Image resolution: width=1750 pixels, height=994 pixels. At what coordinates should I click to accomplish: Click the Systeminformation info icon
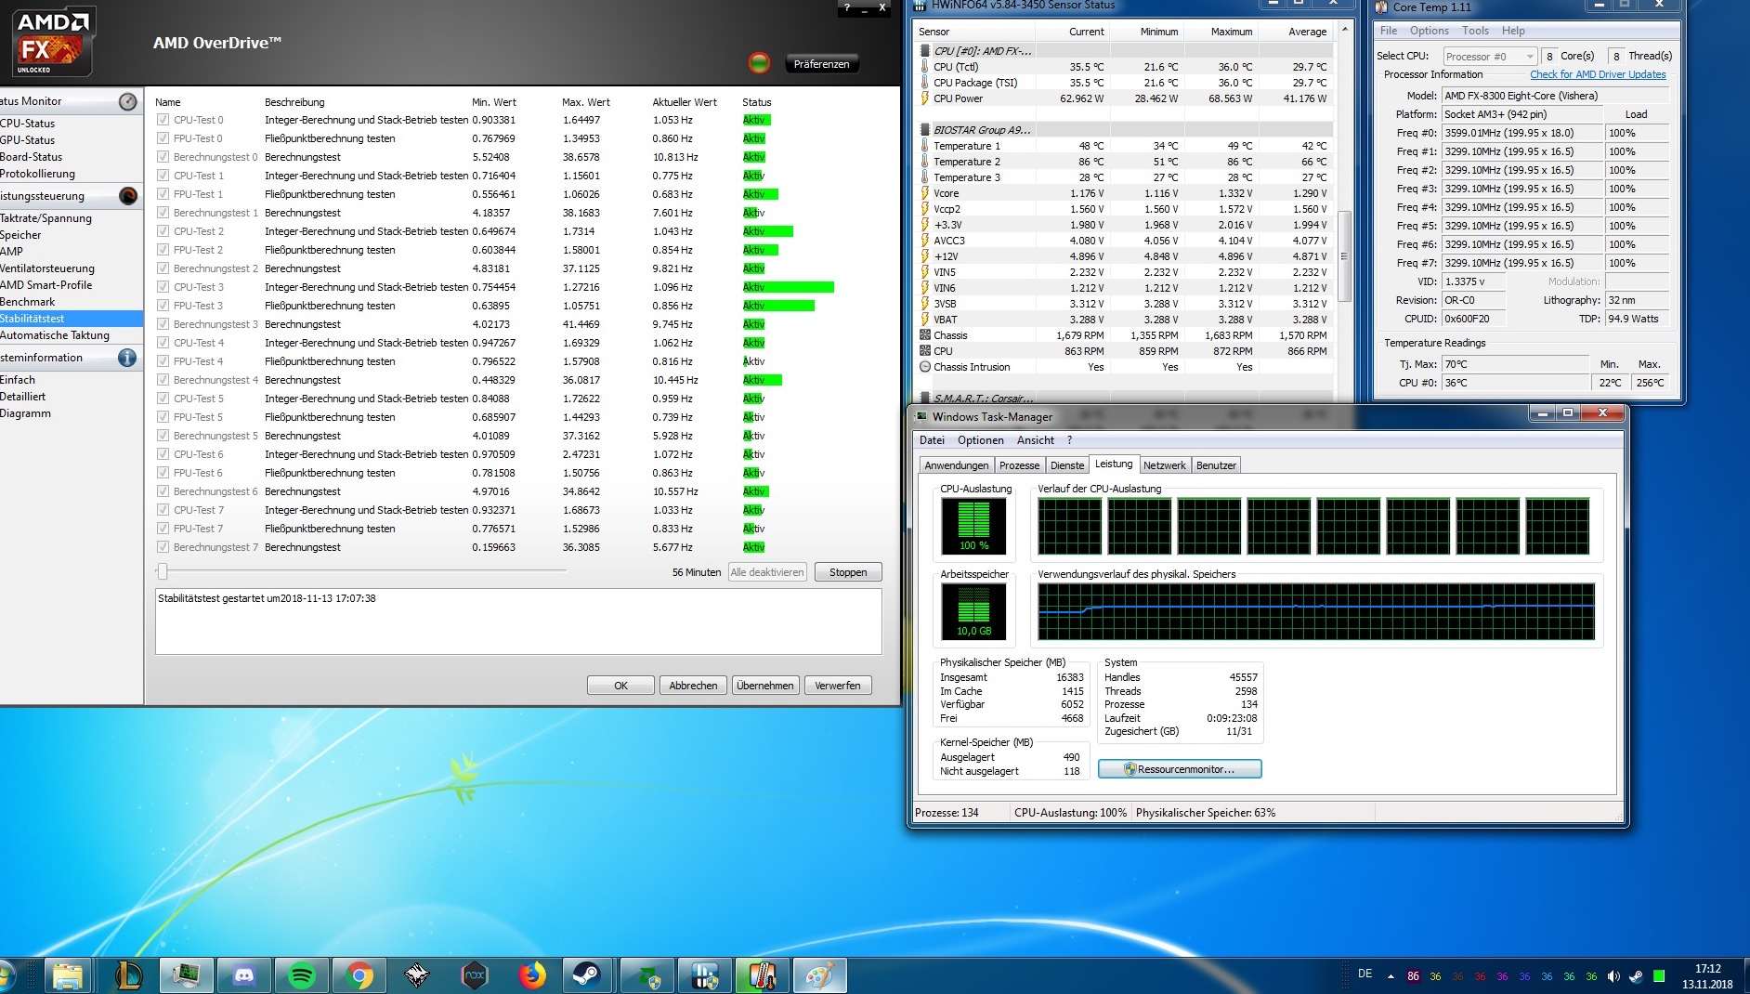128,358
